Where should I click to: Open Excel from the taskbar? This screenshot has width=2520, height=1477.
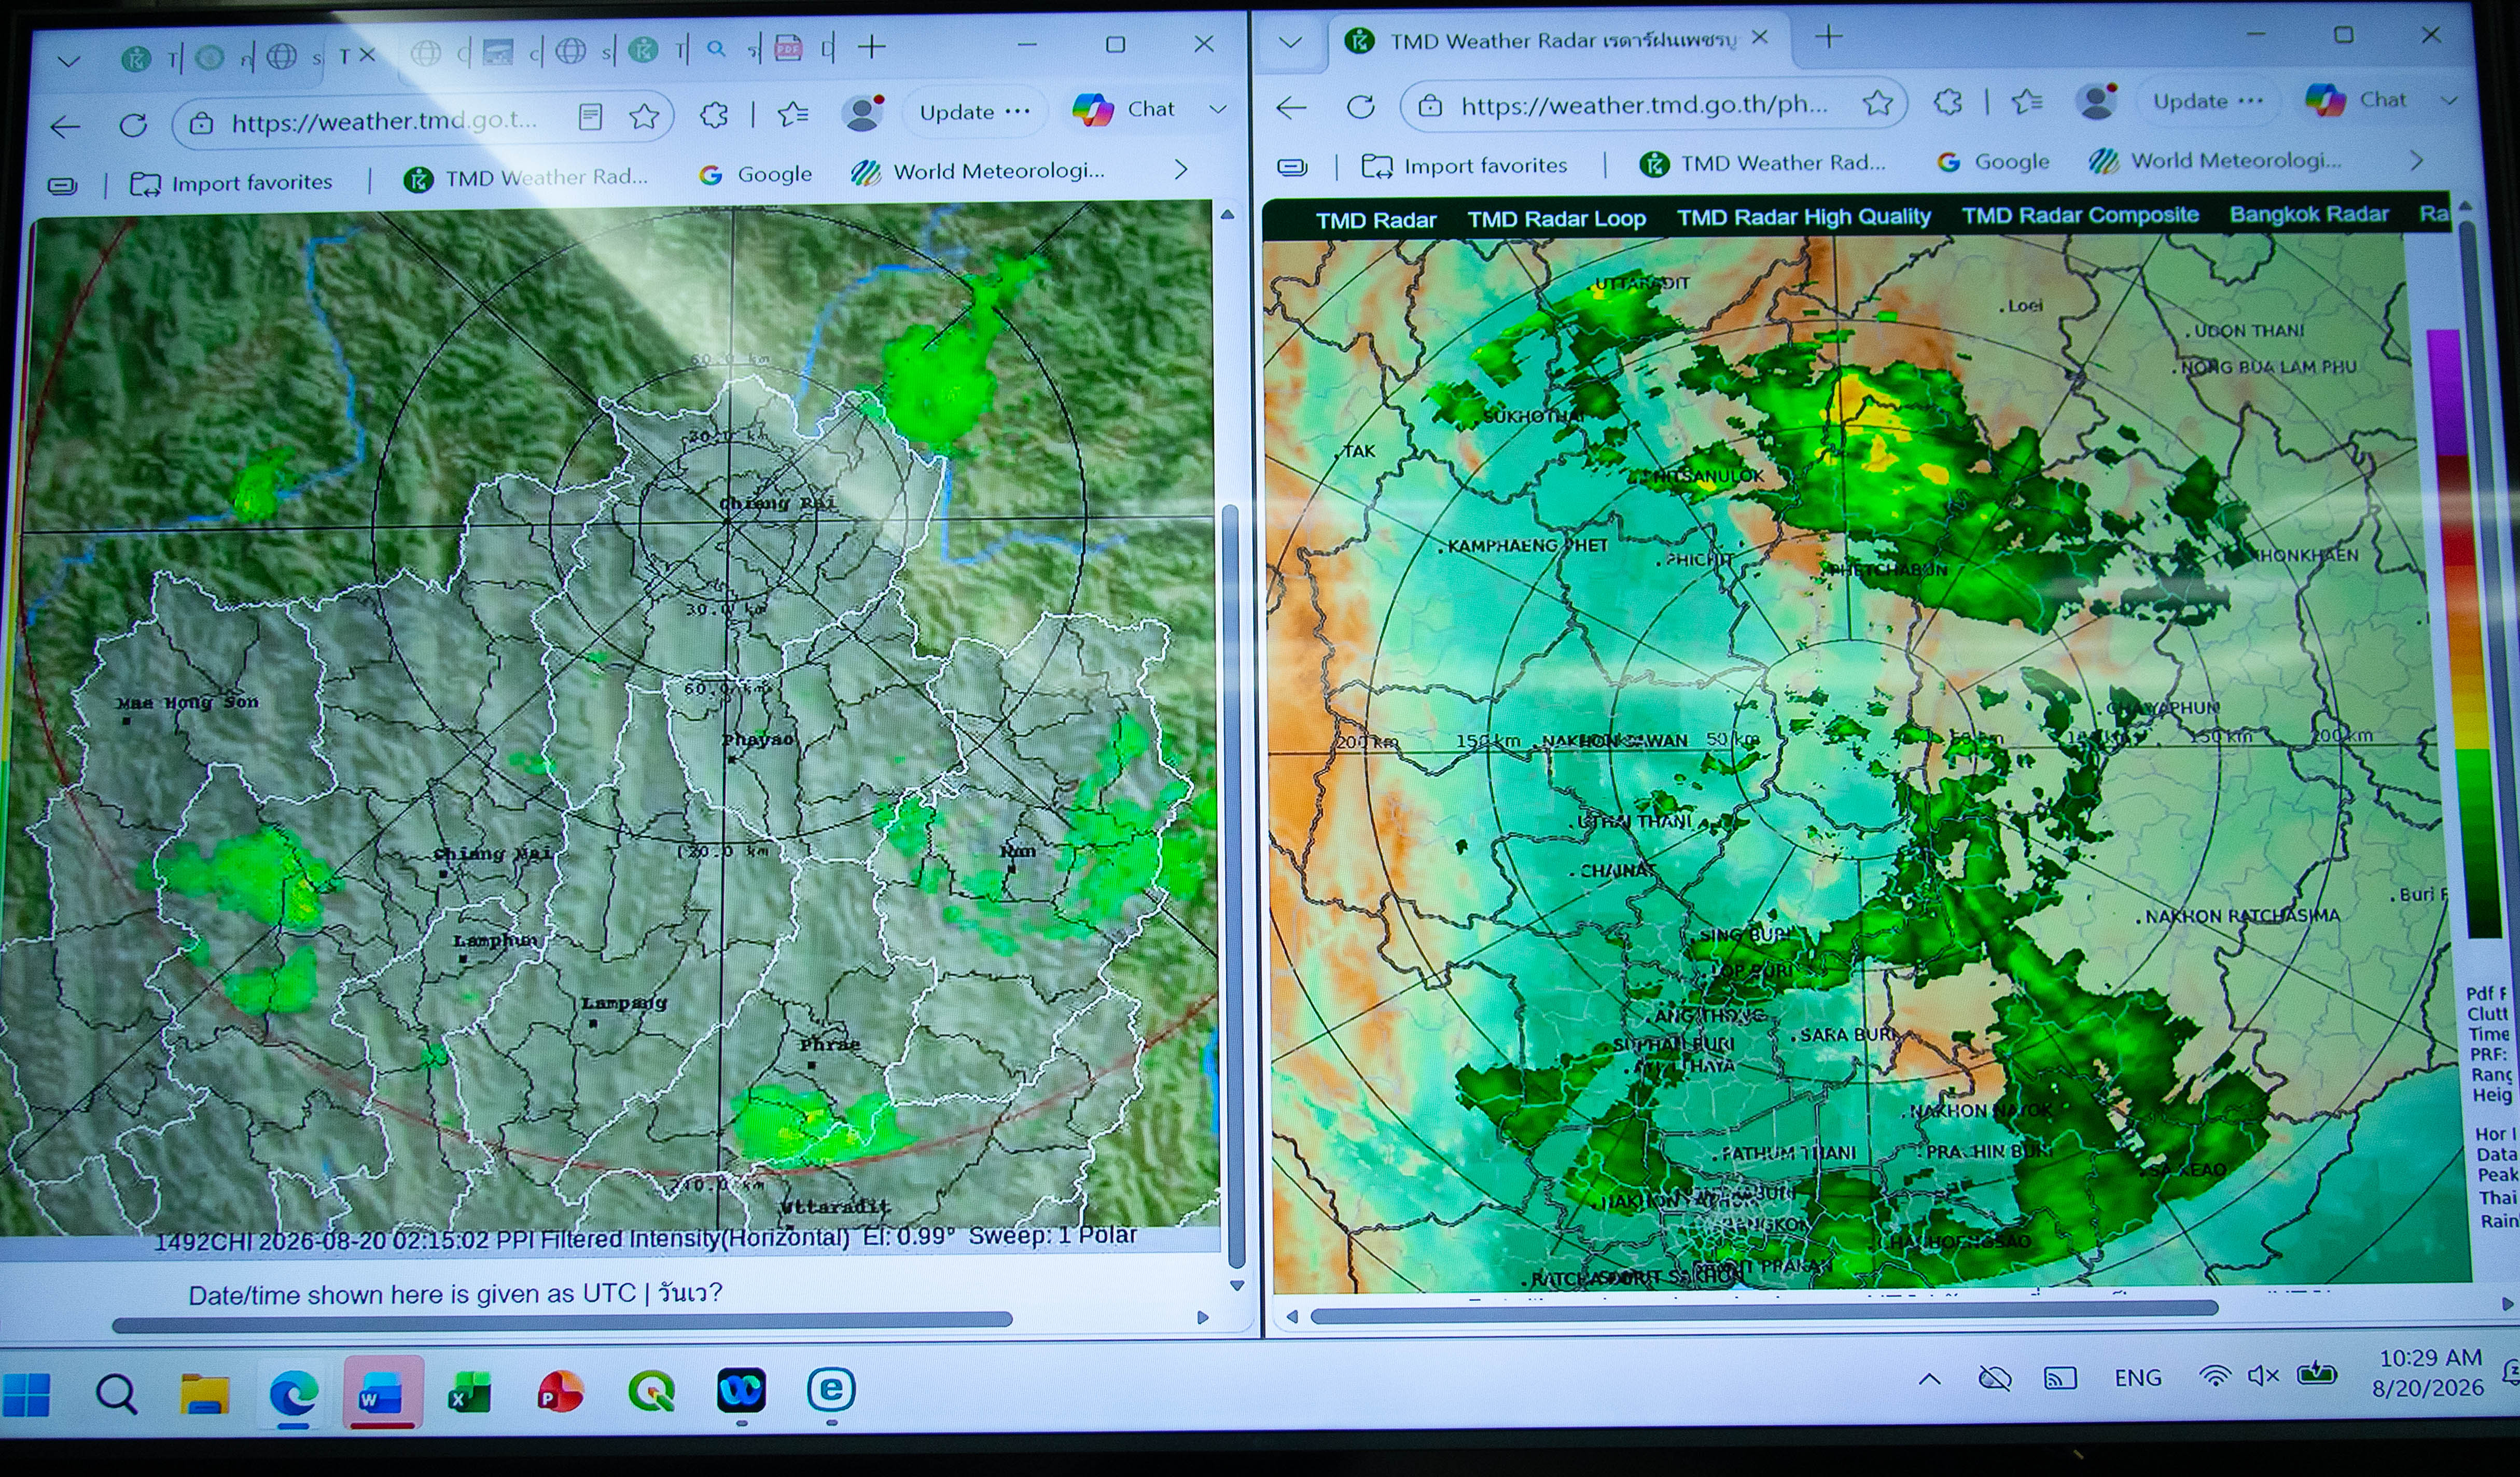click(469, 1392)
